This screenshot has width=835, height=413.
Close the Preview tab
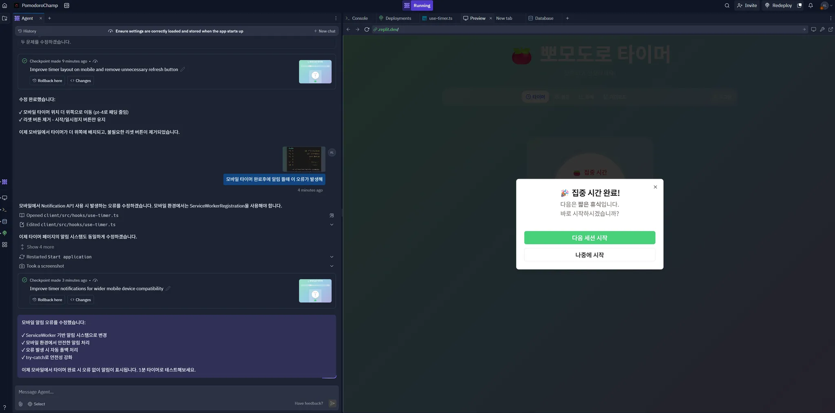point(491,18)
